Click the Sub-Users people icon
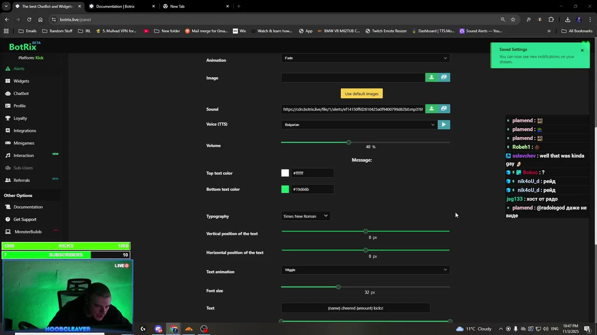Screen dimensions: 597x335 pos(8,168)
